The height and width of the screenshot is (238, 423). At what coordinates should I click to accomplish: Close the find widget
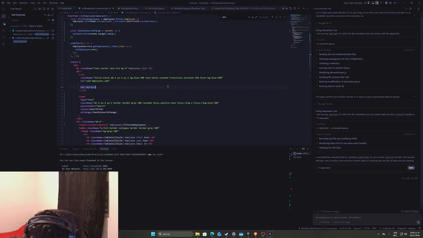[x=284, y=17]
